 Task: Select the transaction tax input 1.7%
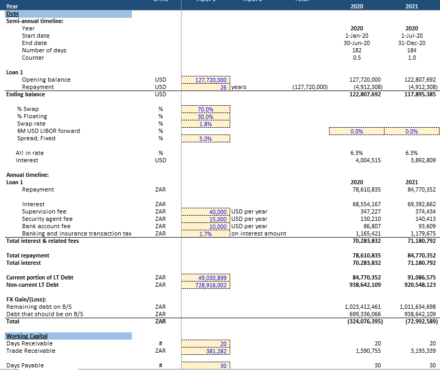[206, 234]
